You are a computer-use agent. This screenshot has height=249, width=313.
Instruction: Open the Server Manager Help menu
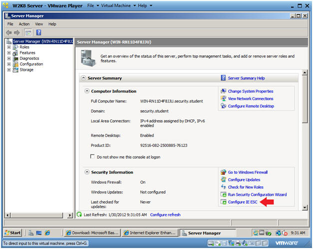(x=52, y=24)
